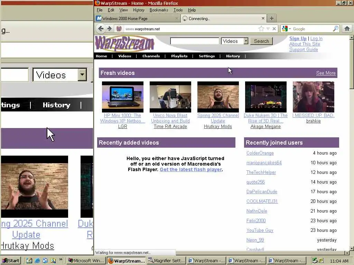Open user DaPelicanDude profile link

tap(262, 192)
